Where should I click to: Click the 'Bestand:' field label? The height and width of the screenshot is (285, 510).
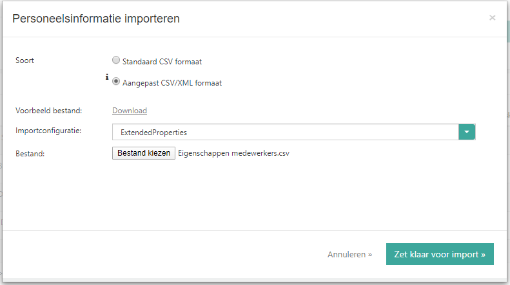pyautogui.click(x=30, y=154)
